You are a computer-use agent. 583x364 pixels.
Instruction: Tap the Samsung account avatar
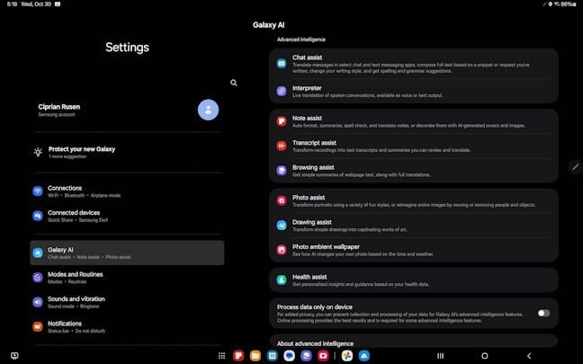click(208, 110)
